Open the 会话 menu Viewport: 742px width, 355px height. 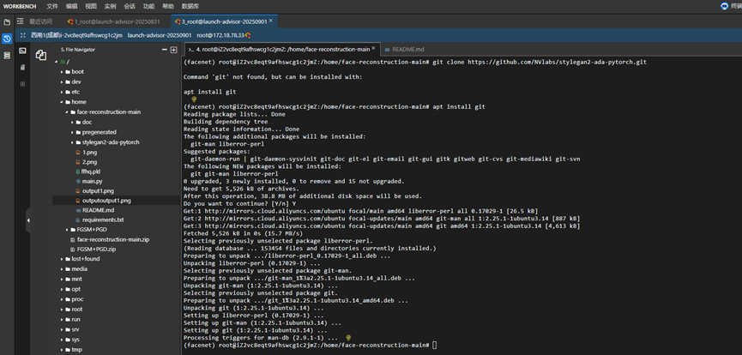[x=130, y=6]
